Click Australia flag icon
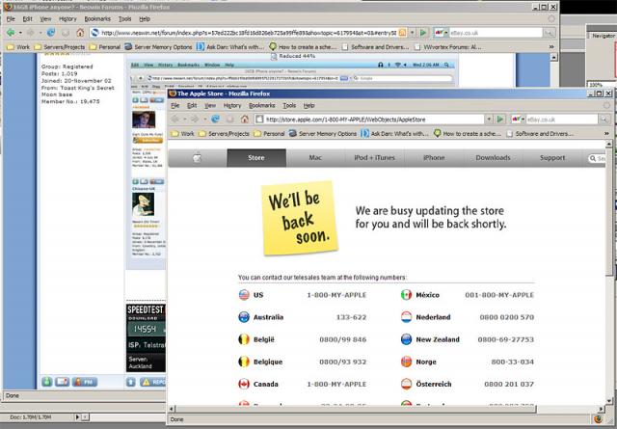 (244, 317)
